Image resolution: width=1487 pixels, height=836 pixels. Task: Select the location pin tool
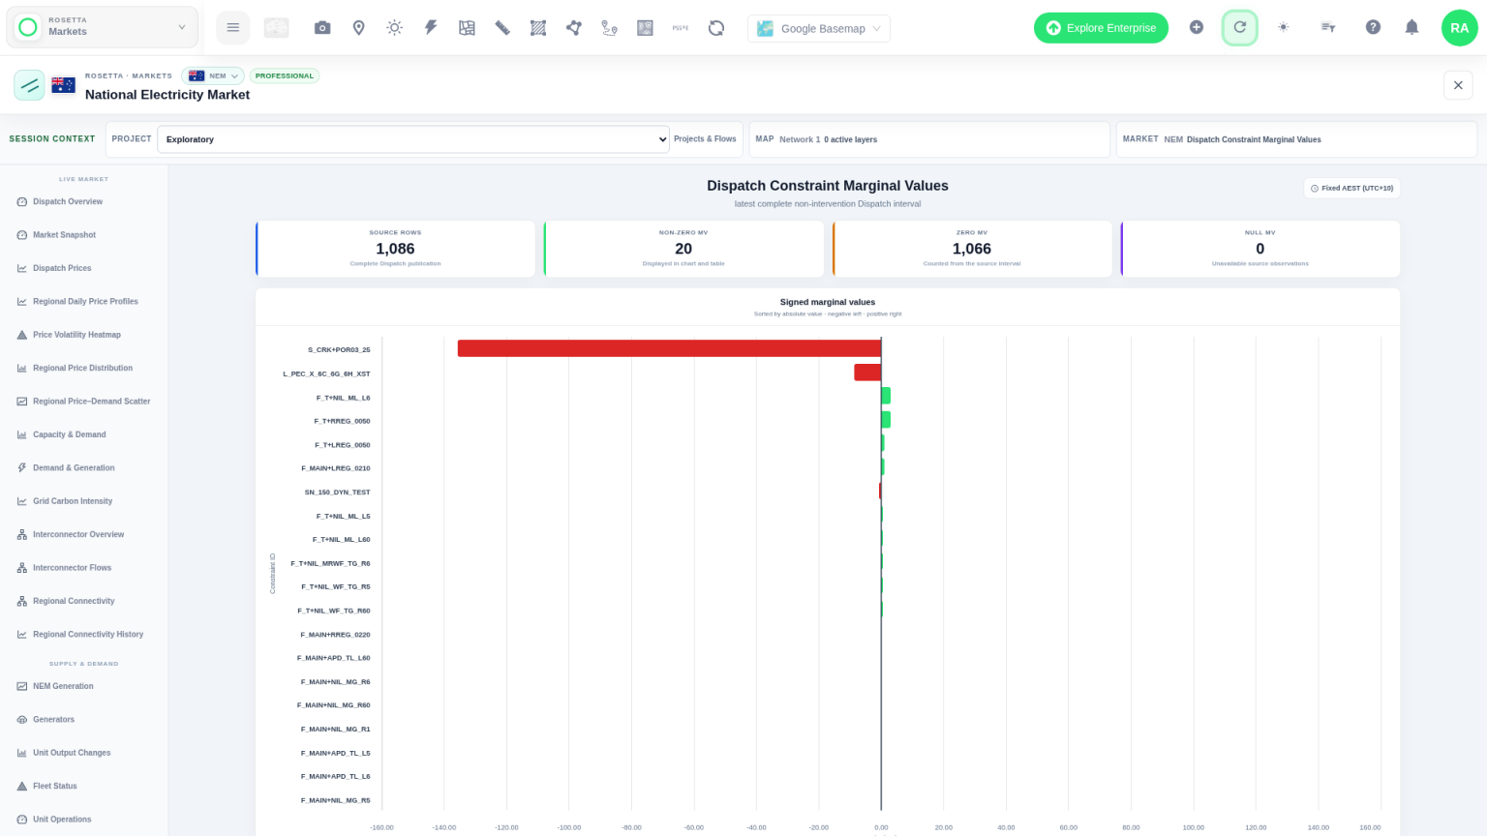click(358, 28)
